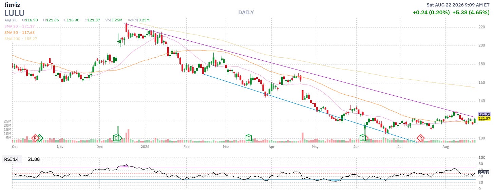Click the Aug 21 date label
This screenshot has height=194, width=494.
(x=11, y=20)
